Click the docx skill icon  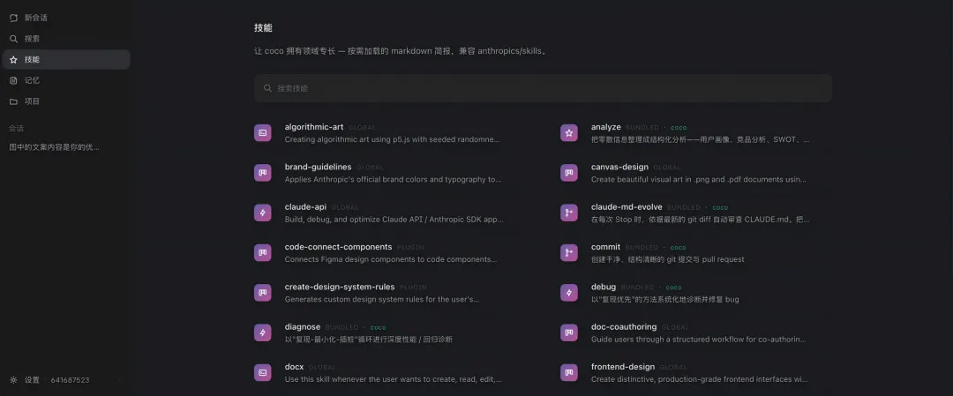(x=263, y=373)
